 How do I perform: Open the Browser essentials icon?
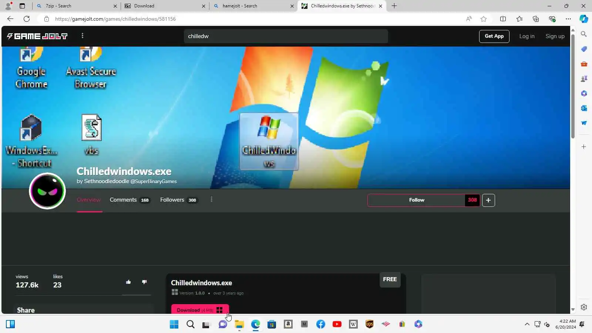(552, 19)
